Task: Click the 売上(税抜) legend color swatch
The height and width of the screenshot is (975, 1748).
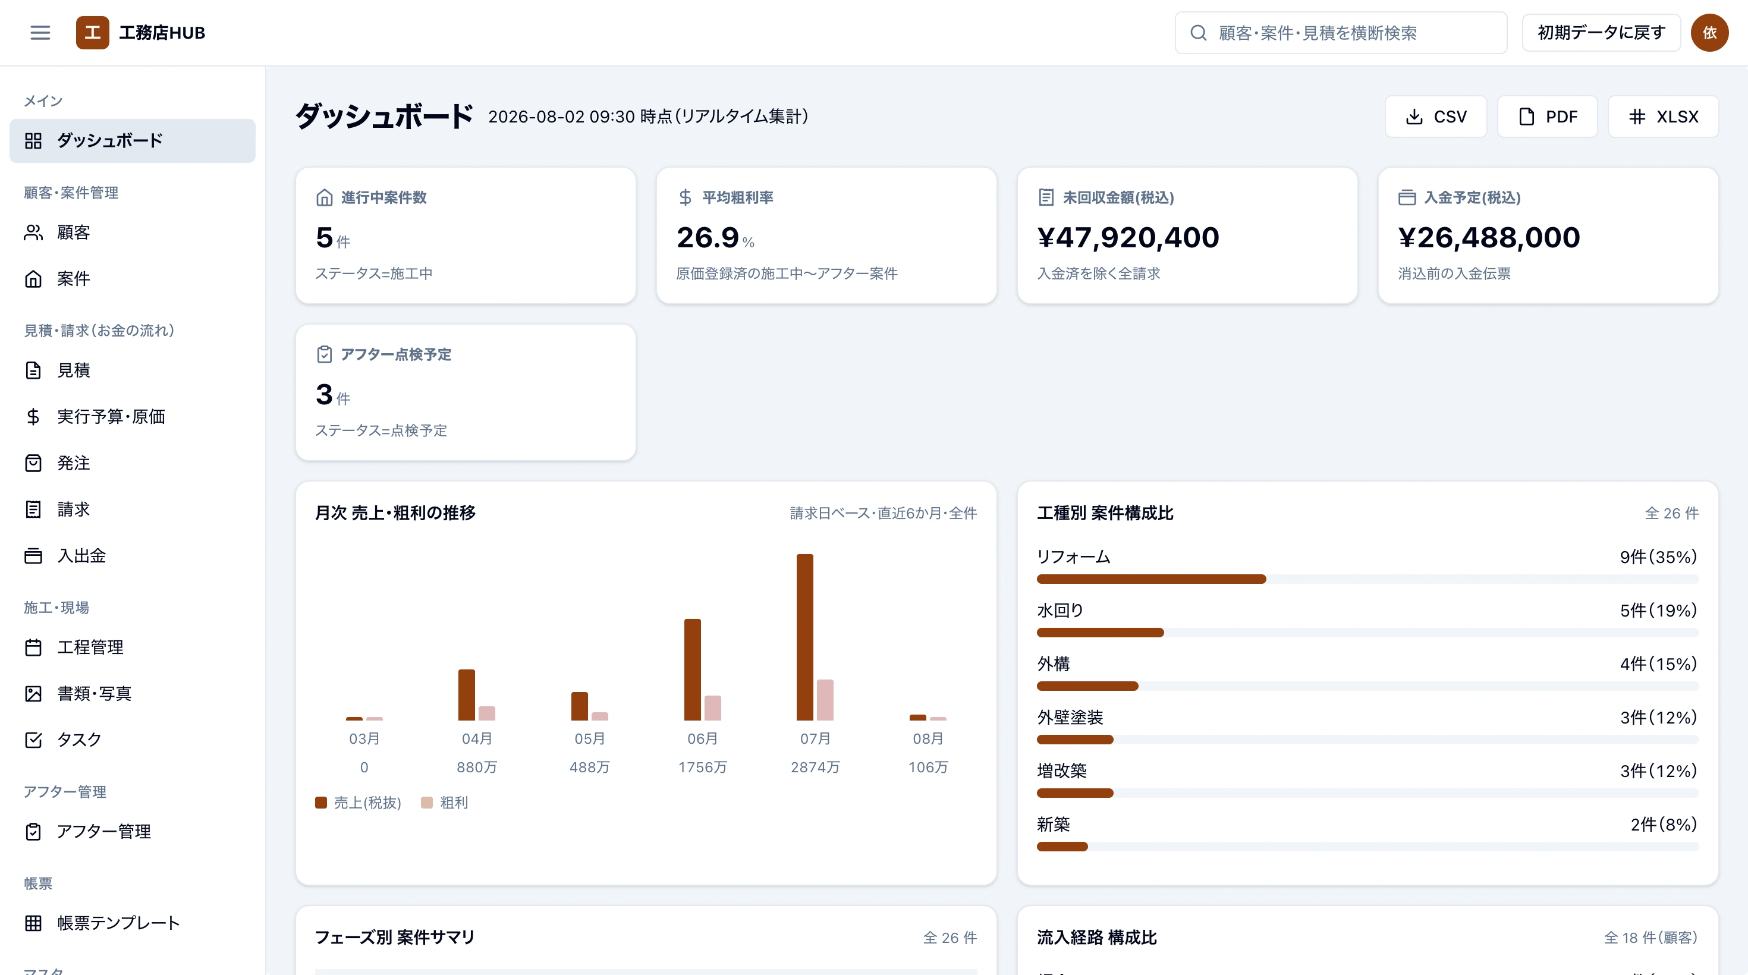Action: click(x=321, y=803)
